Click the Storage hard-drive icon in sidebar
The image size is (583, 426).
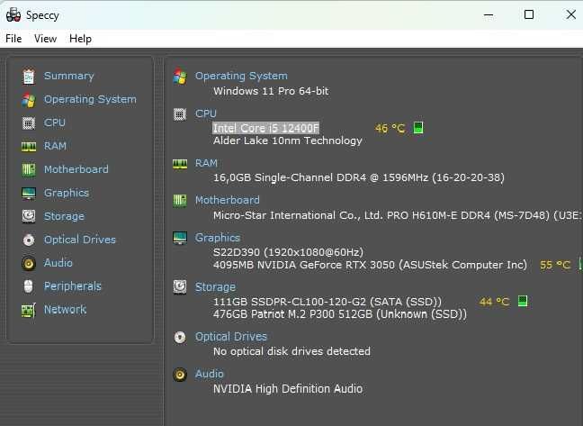[x=29, y=216]
